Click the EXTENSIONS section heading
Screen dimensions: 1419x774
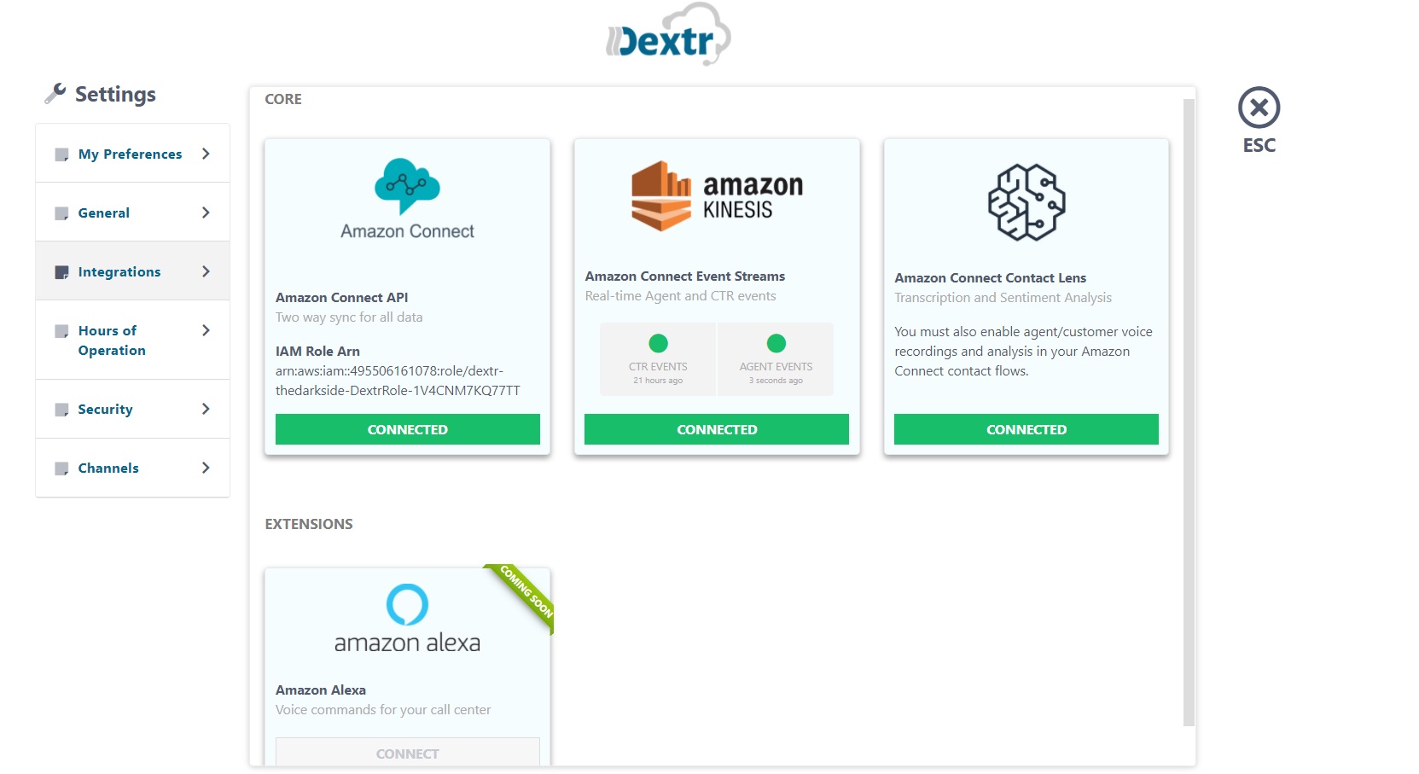click(309, 524)
